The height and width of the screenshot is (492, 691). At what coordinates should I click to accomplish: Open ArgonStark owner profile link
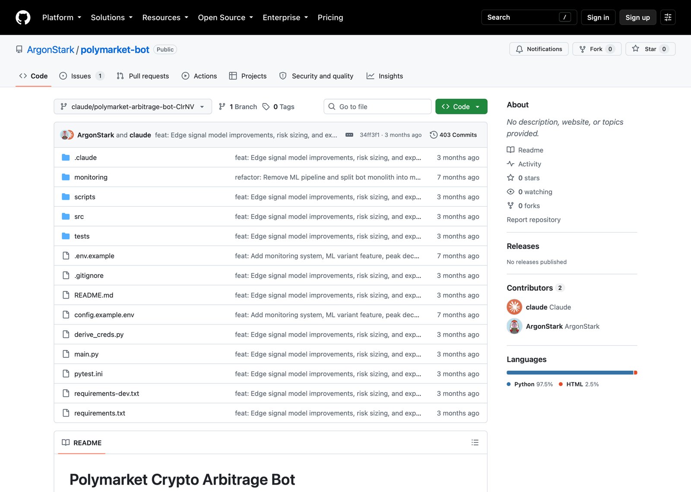click(51, 50)
